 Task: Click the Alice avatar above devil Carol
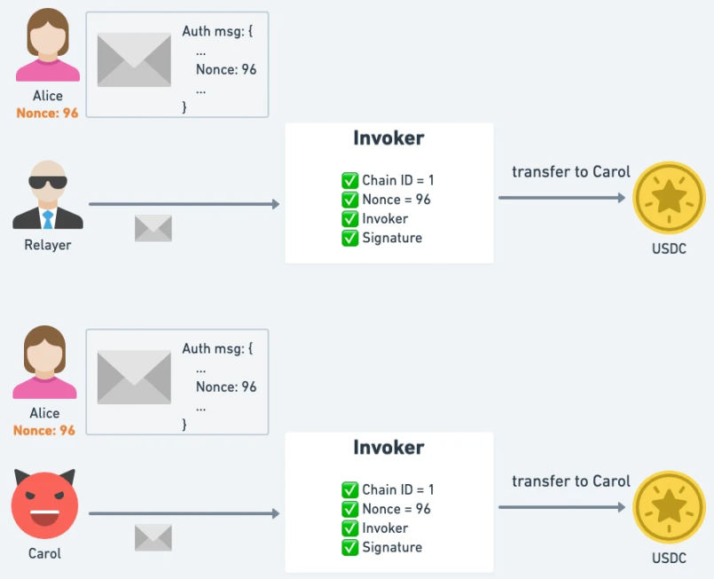click(44, 365)
